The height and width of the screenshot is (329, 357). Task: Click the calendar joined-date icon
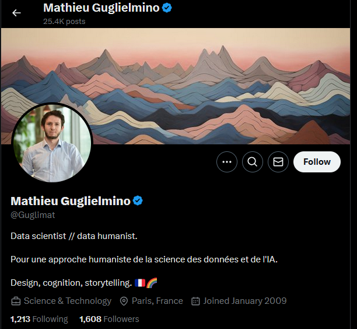pyautogui.click(x=196, y=301)
